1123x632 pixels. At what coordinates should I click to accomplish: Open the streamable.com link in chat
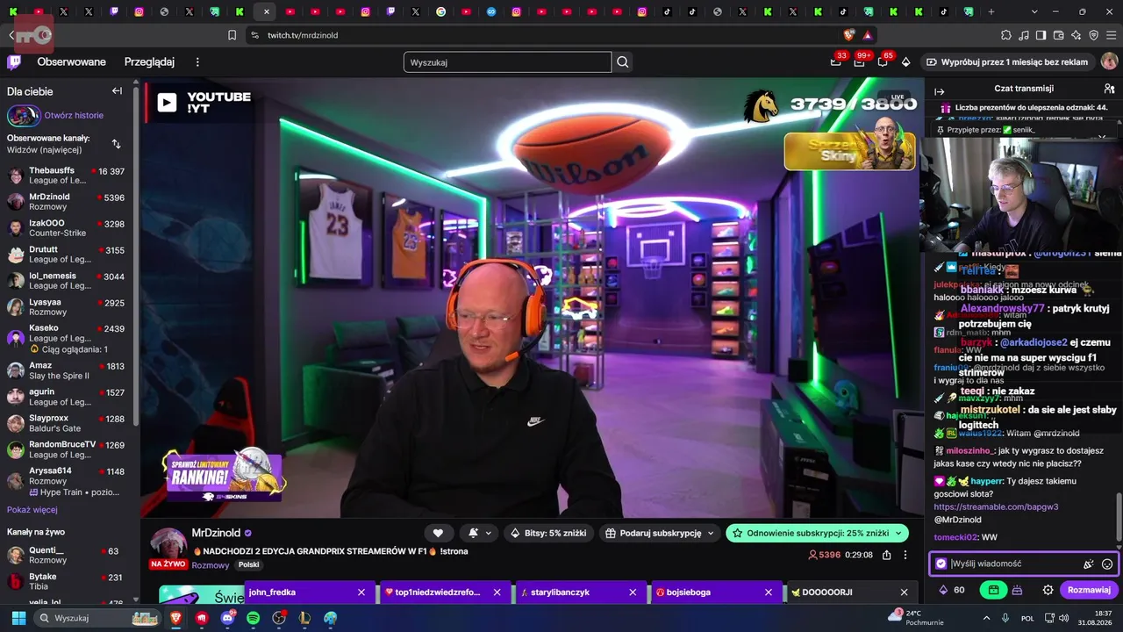pos(996,507)
